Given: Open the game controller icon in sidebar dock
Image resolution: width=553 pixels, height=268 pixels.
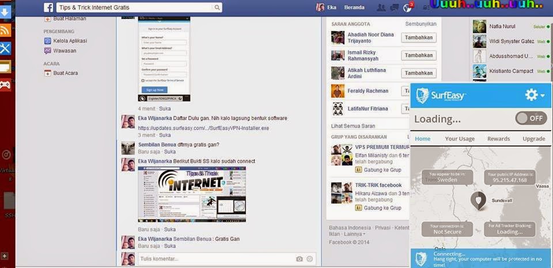Looking at the screenshot, I should (x=5, y=85).
